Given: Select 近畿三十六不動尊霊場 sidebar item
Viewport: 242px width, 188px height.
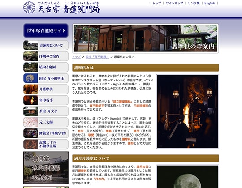Looking at the screenshot, I should coord(46,144).
